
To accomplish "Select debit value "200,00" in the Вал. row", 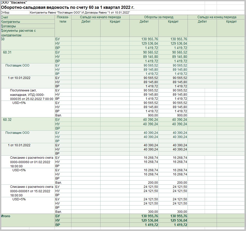I will pyautogui.click(x=153, y=183).
